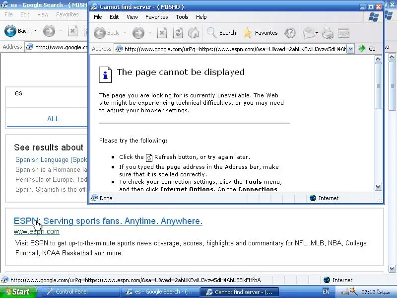The height and width of the screenshot is (298, 397).
Task: Click Google Search window title bar icon
Action: point(5,5)
